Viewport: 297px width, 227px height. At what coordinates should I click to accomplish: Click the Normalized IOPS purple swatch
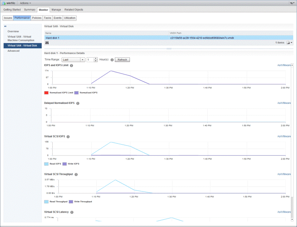coord(76,93)
